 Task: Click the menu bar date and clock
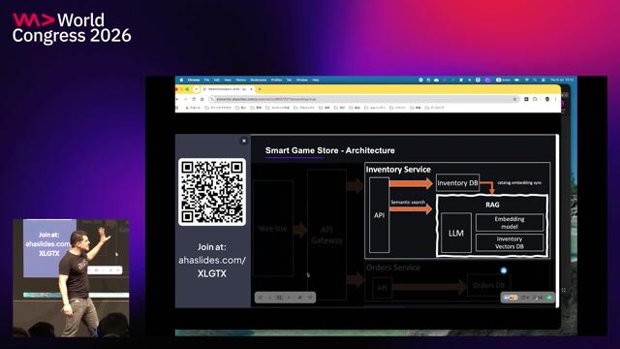point(562,79)
